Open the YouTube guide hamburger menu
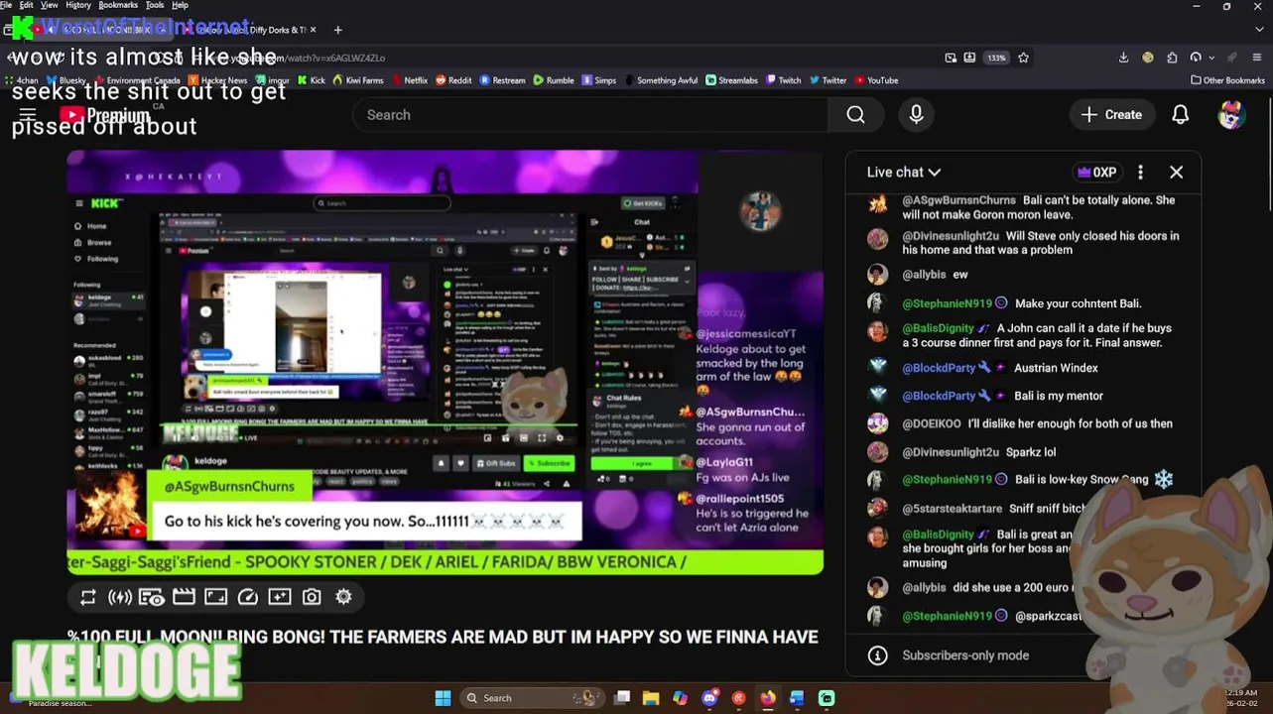The height and width of the screenshot is (714, 1273). coord(28,115)
